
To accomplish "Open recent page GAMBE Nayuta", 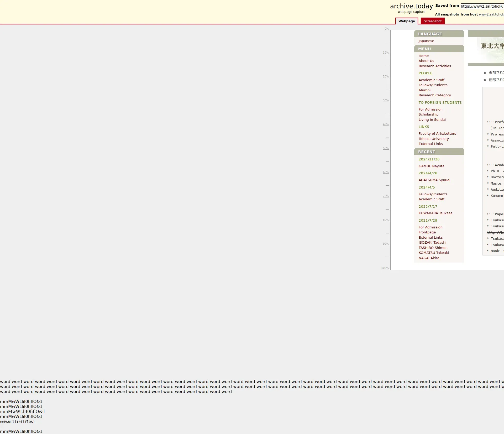I will click(x=431, y=166).
